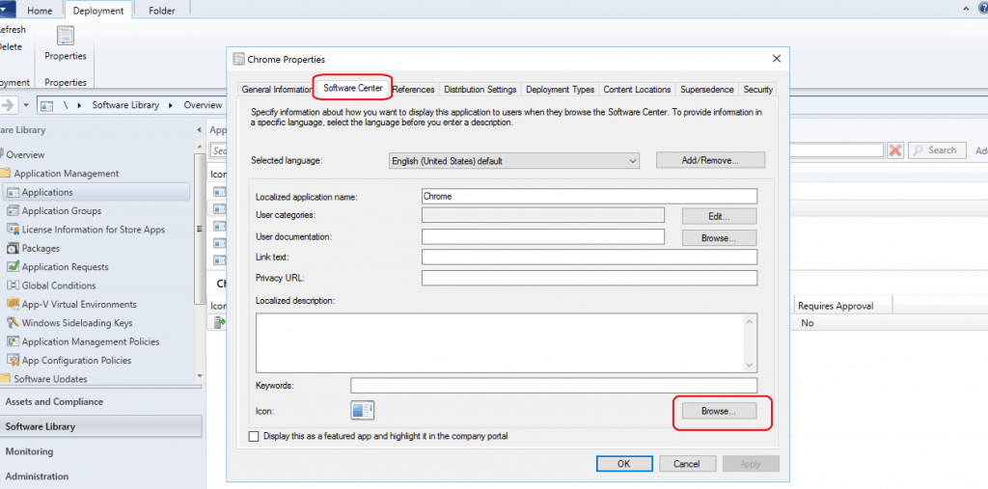Click the Keywords input field

[x=554, y=385]
